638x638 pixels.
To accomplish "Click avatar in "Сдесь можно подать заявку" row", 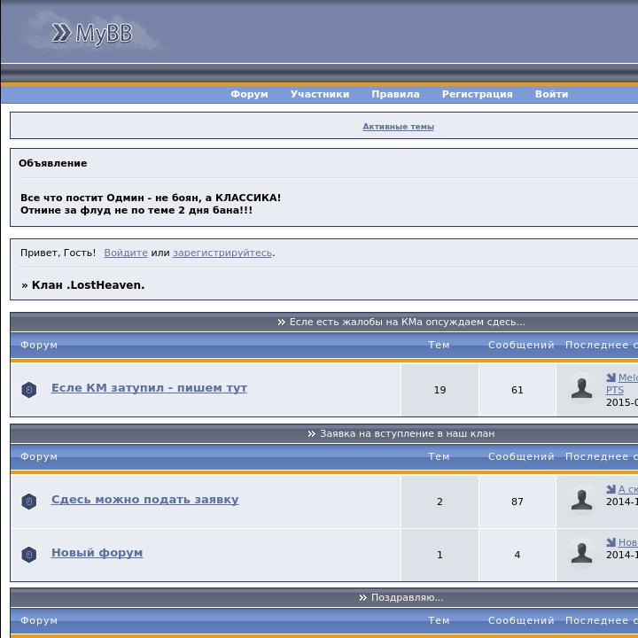I will click(581, 501).
